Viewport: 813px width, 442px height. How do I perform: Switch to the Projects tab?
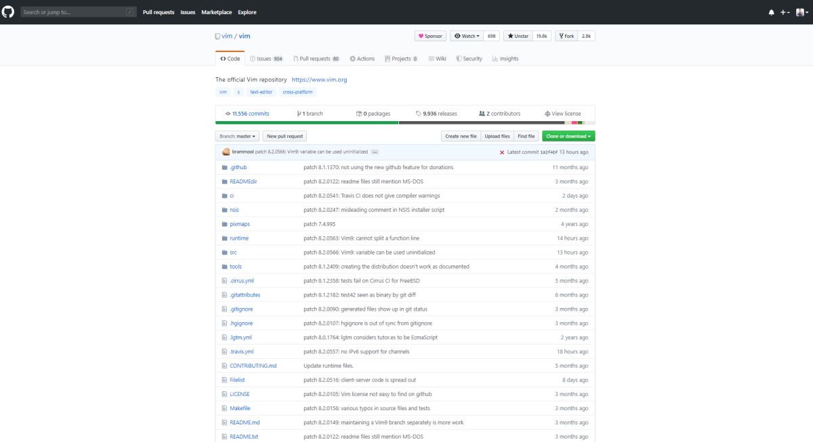coord(401,59)
